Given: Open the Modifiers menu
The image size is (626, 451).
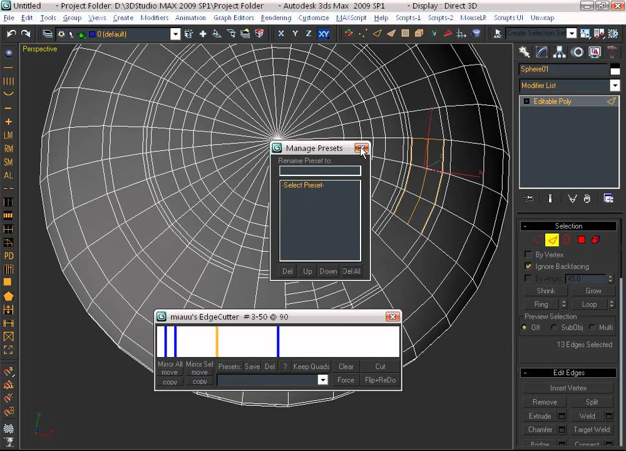Looking at the screenshot, I should [154, 18].
